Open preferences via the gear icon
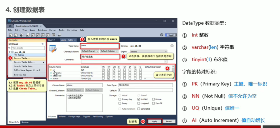This screenshot has height=128, width=280. tap(161, 35)
